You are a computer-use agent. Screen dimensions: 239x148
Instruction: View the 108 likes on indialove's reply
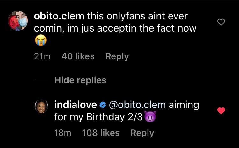coord(101,133)
